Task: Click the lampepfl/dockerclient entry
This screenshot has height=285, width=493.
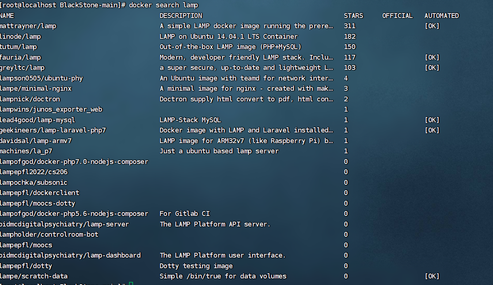Action: pos(40,193)
